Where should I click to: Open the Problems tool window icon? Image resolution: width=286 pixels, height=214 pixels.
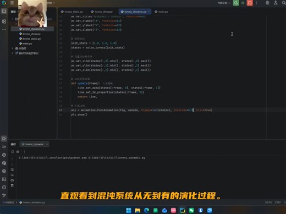4,187
